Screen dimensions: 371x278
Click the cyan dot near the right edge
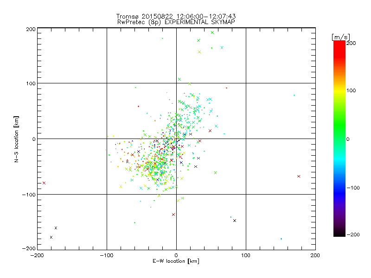[x=294, y=95]
